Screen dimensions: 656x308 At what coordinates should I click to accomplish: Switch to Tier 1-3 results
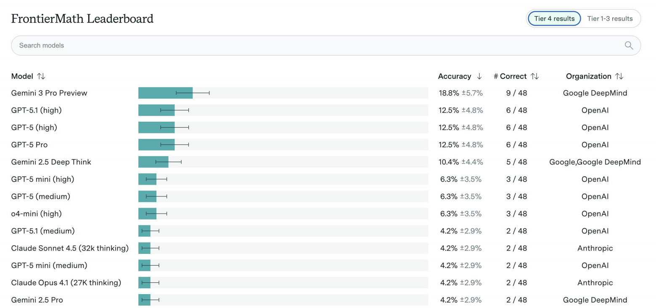[610, 18]
